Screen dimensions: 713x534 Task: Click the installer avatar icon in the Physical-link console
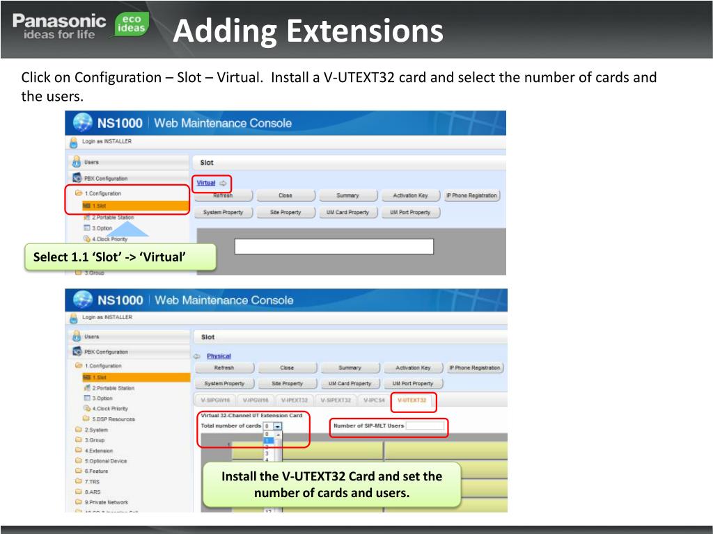point(74,318)
